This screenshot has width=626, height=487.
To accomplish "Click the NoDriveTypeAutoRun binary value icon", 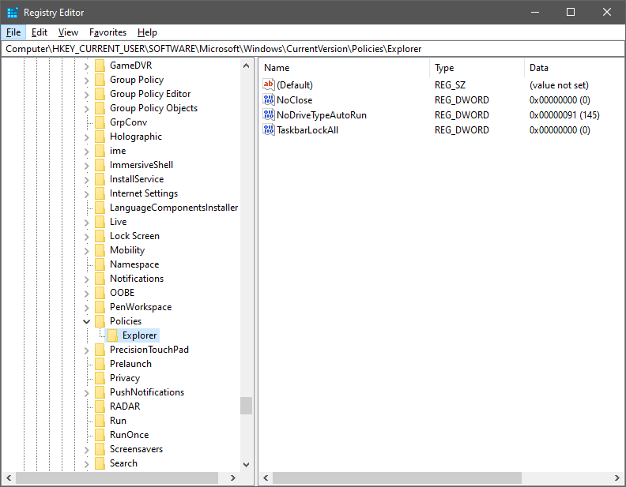I will pyautogui.click(x=269, y=115).
